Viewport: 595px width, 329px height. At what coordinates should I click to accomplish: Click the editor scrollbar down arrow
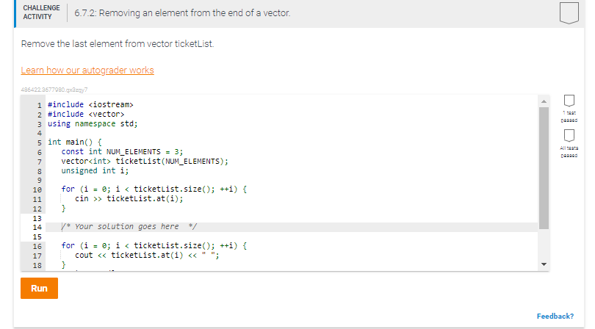point(544,264)
